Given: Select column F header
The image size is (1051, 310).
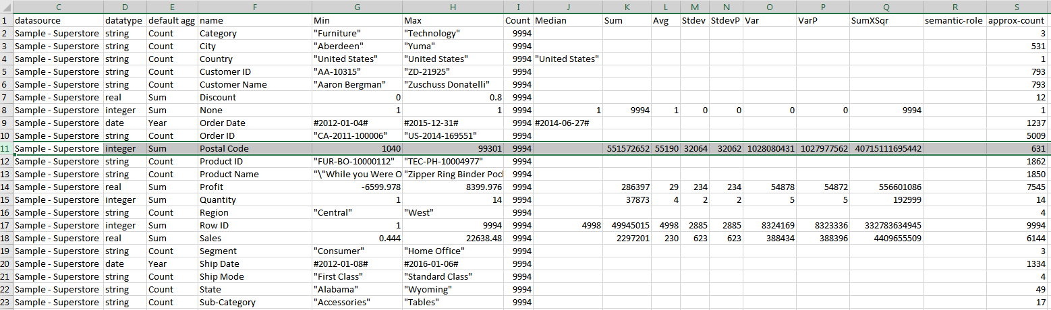Looking at the screenshot, I should click(254, 7).
